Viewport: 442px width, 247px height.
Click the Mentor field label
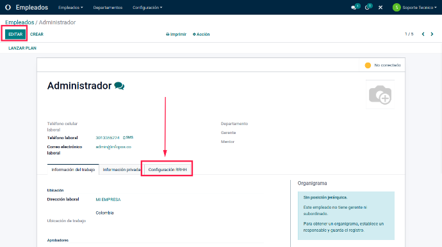pos(227,142)
